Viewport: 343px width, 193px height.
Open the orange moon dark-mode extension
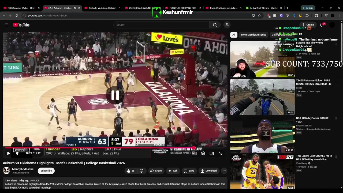point(300,16)
